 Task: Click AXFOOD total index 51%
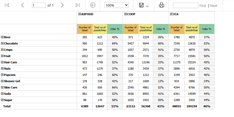point(115,106)
